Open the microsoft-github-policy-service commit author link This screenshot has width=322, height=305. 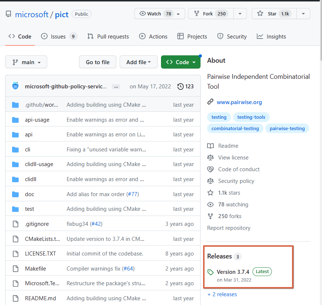click(x=66, y=87)
